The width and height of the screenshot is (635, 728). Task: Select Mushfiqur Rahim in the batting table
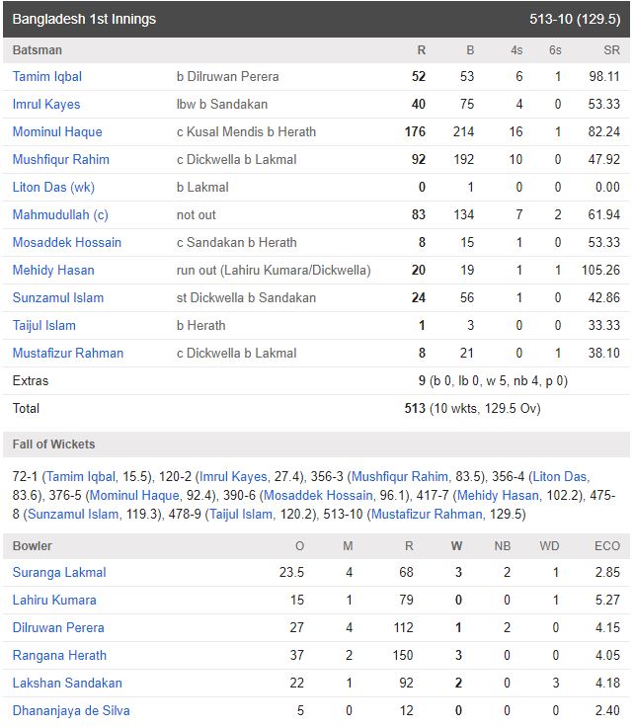61,159
